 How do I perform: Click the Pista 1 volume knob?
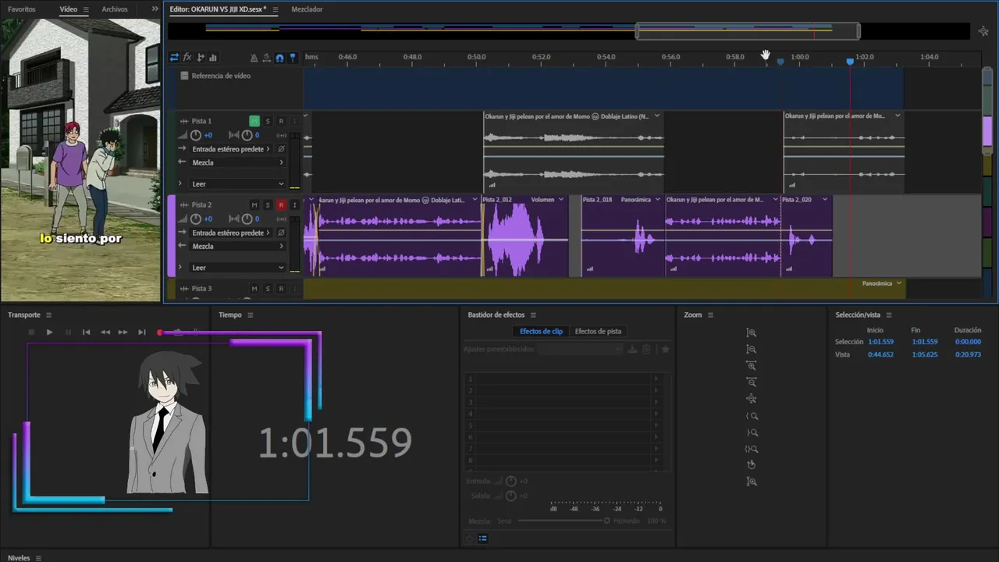click(x=196, y=135)
